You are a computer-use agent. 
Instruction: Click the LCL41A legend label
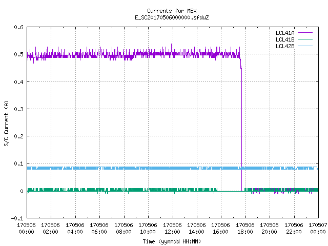click(285, 33)
